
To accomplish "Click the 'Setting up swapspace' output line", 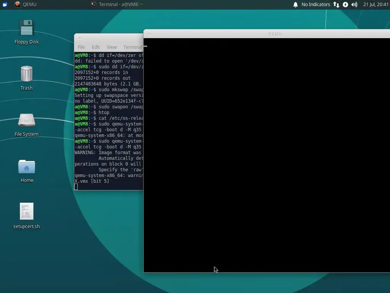I will click(109, 95).
